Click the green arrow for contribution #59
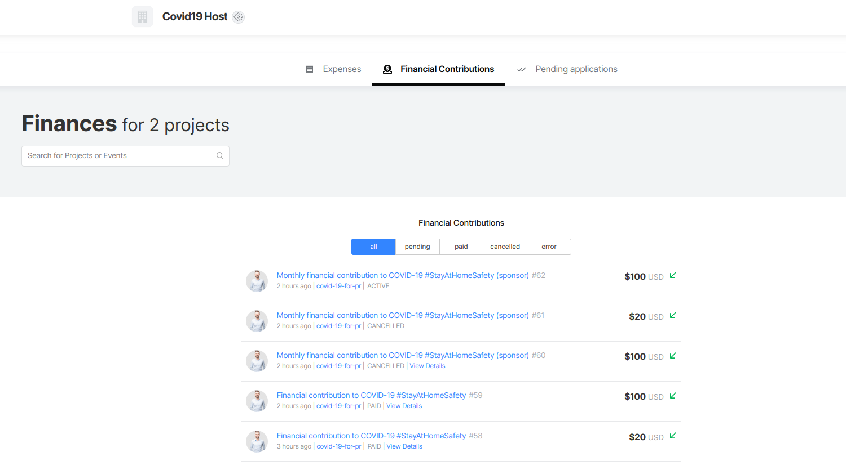 [x=673, y=396]
